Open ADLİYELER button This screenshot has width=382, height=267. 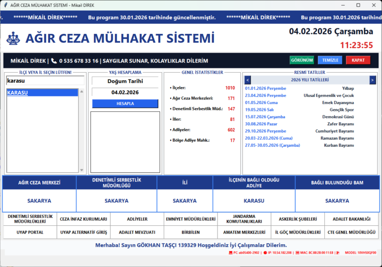pos(137,219)
